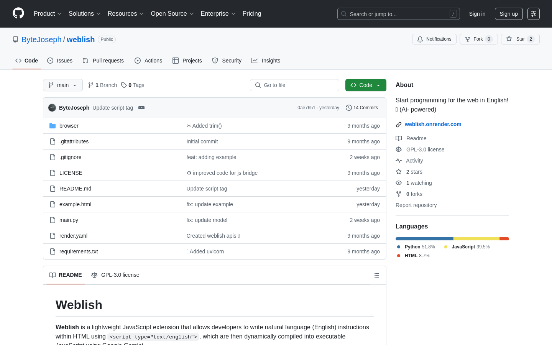
Task: Star the weblish repository
Action: 520,39
